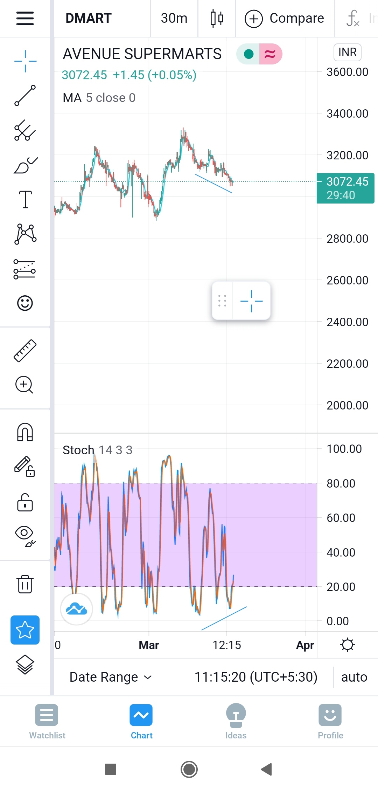Click the Stoch 14 3 3 legend
The image size is (378, 792).
point(97,450)
